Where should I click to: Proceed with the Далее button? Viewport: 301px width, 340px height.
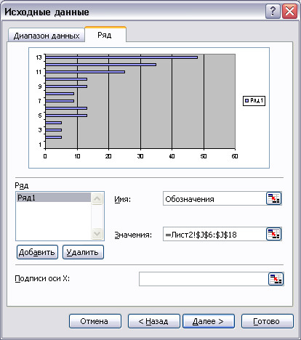209,321
